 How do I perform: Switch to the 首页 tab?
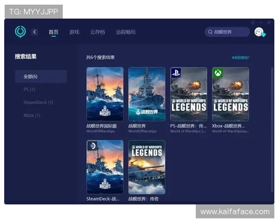point(53,32)
